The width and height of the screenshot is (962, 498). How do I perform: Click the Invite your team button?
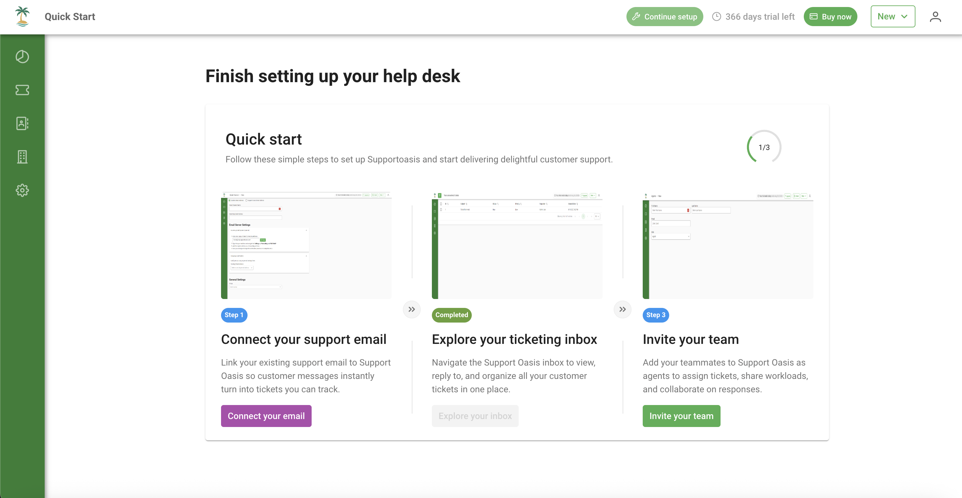[x=681, y=416]
